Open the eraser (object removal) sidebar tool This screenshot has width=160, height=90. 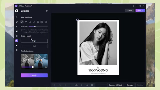pos(17,17)
